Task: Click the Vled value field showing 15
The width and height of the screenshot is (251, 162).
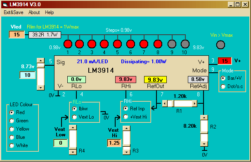Action: click(x=17, y=34)
